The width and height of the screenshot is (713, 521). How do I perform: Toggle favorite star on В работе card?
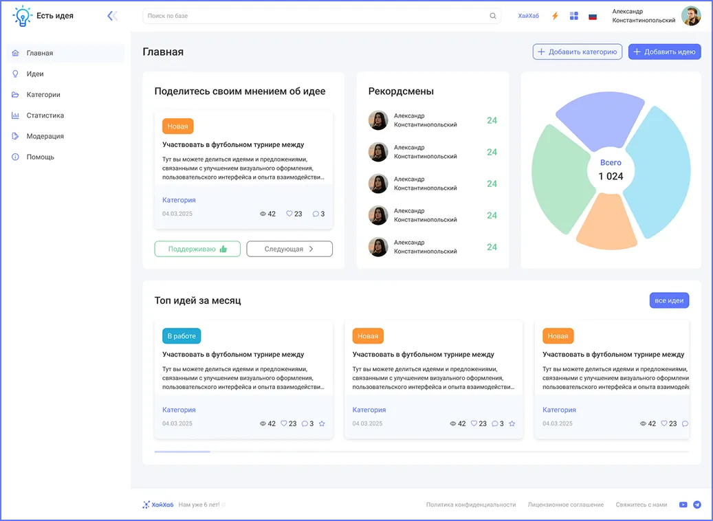(x=322, y=423)
